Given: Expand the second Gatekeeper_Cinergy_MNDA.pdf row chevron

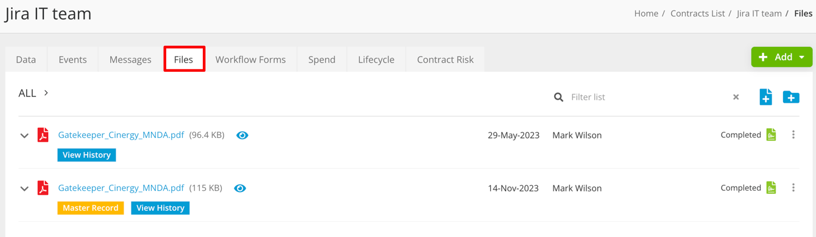Looking at the screenshot, I should (24, 188).
